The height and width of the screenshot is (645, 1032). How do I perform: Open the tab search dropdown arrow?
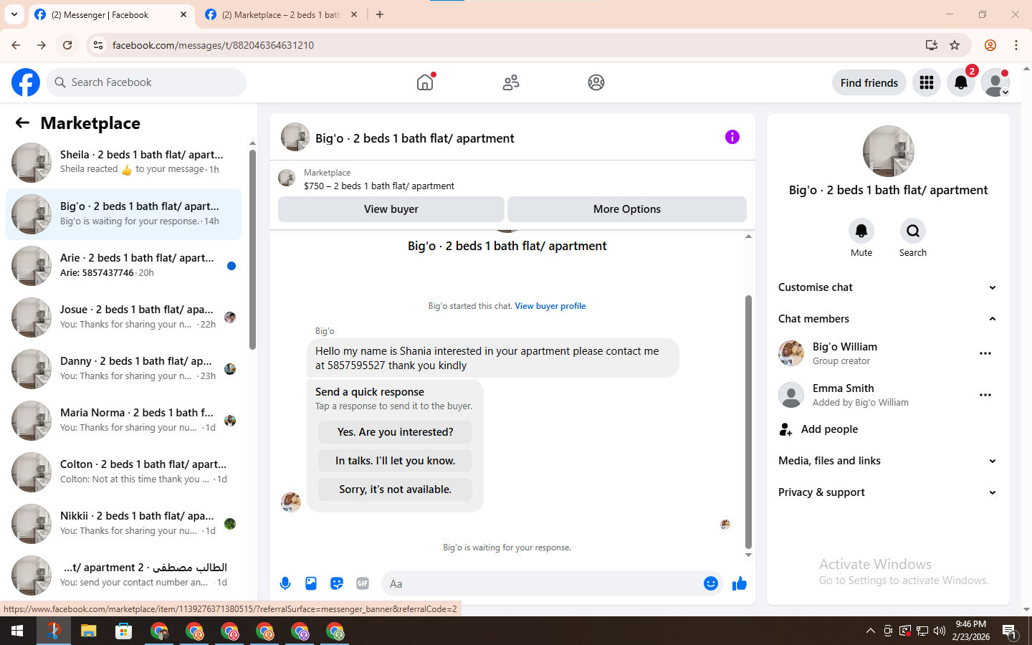(14, 14)
